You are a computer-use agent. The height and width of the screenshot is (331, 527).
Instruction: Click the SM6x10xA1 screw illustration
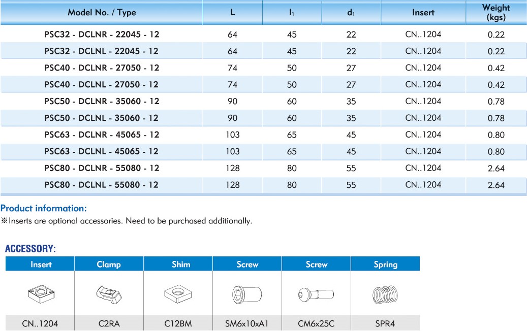coord(247,295)
